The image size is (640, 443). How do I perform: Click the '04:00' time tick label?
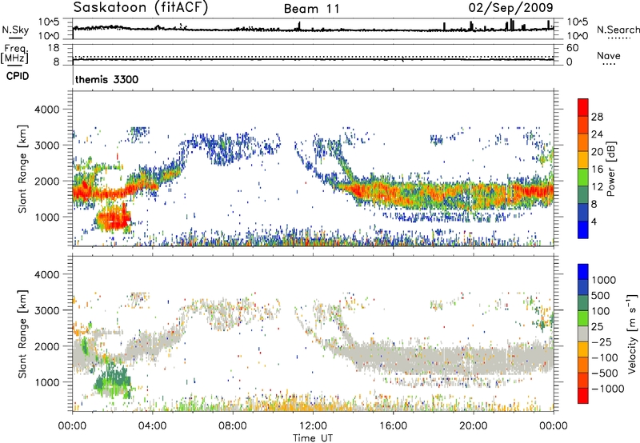coord(153,426)
